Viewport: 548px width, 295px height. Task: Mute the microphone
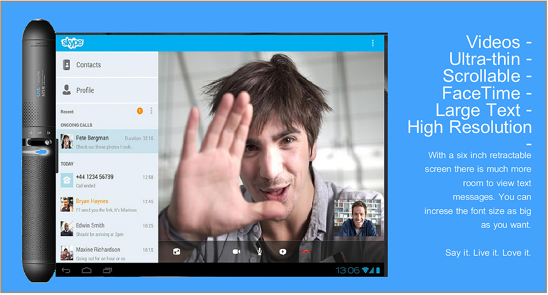259,251
